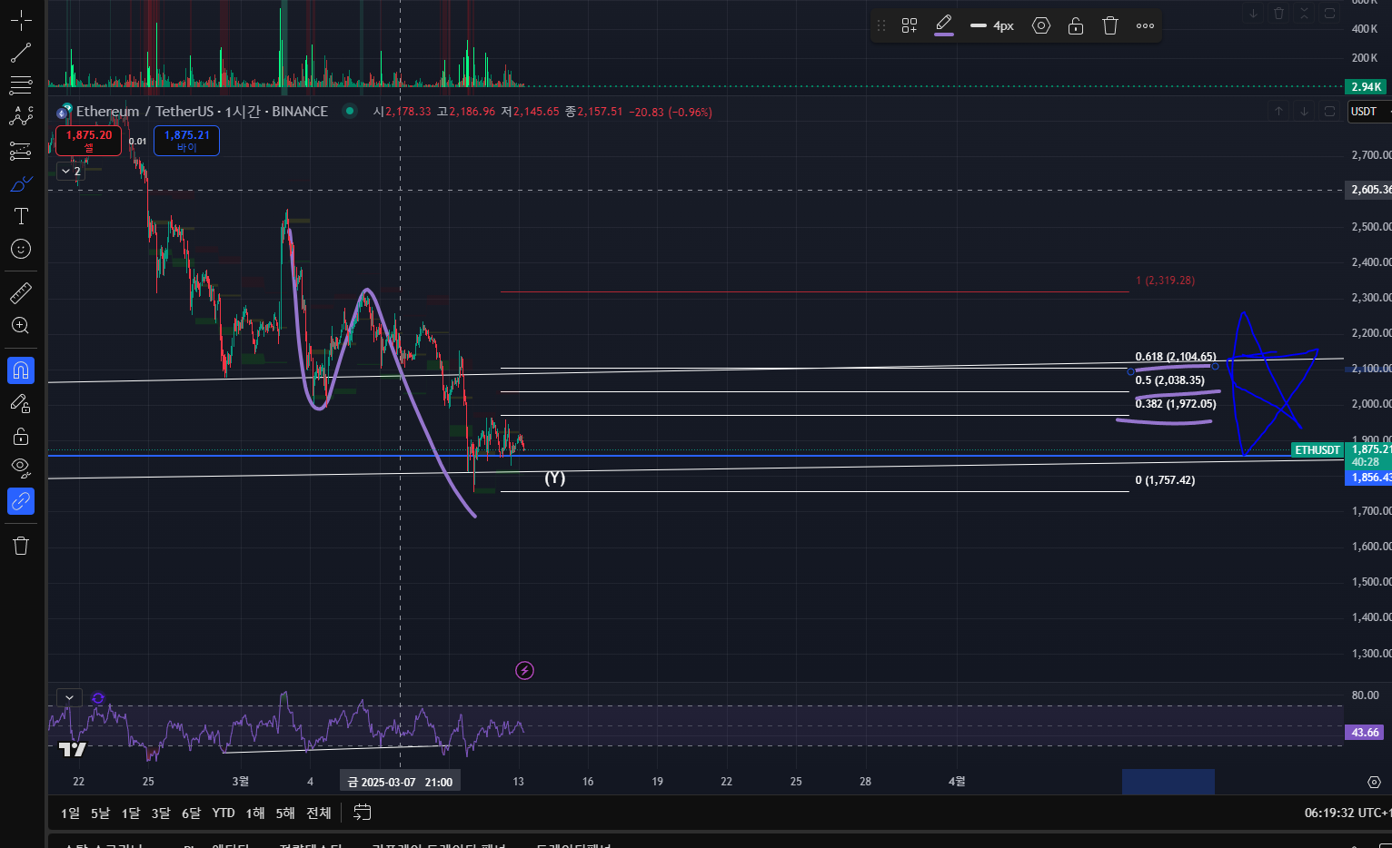
Task: Click the ETHUSDT price label on scale
Action: point(1317,449)
